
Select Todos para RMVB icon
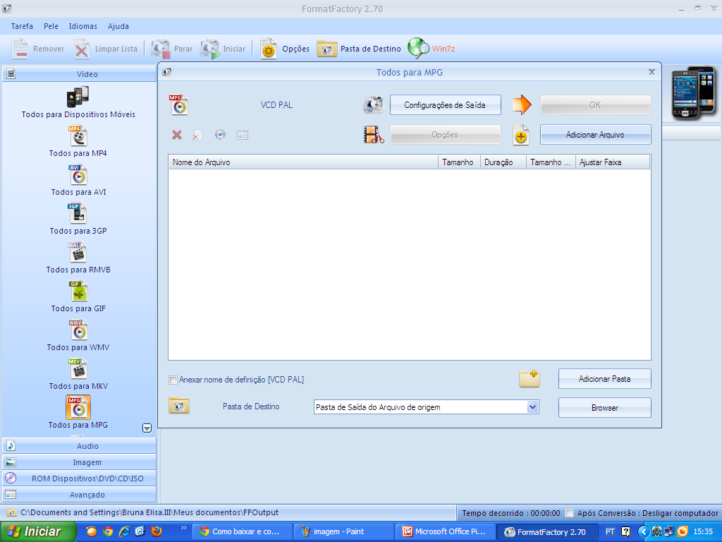point(78,252)
